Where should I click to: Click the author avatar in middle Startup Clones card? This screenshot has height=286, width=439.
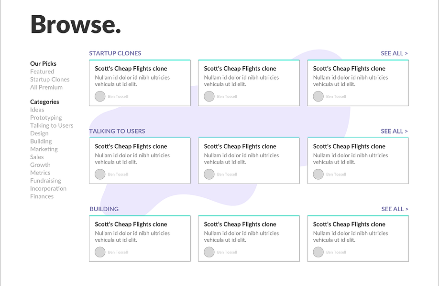pyautogui.click(x=209, y=96)
